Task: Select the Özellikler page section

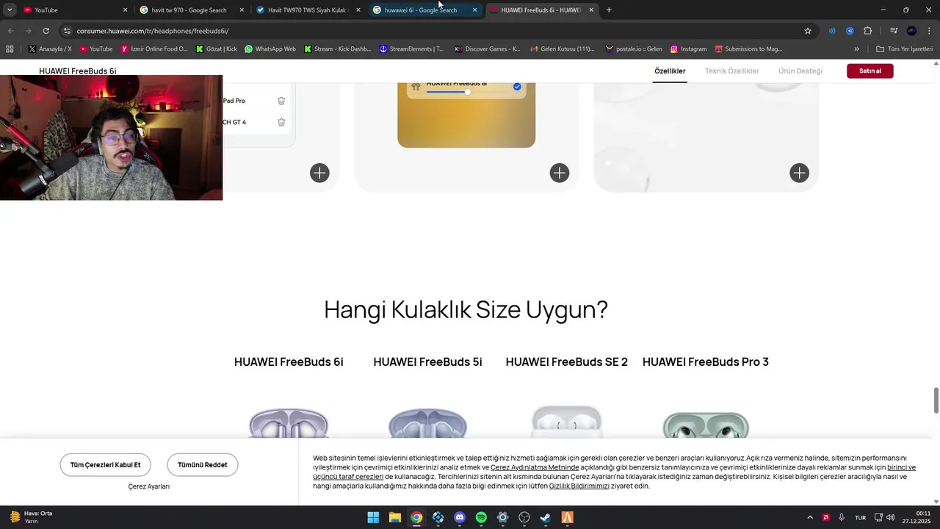Action: pos(670,71)
